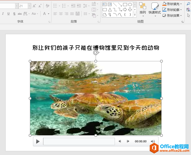Open the 快速样式 quick styles gallery
Viewport: 191px width, 155px height.
click(x=155, y=9)
